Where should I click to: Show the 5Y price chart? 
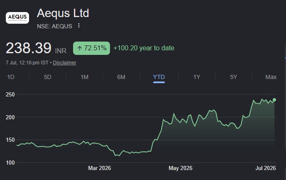[x=233, y=77]
